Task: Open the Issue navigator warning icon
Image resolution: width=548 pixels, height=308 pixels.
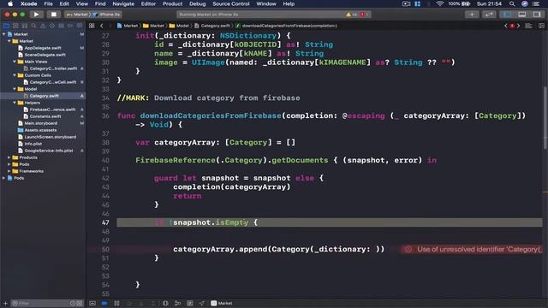Action: point(43,26)
